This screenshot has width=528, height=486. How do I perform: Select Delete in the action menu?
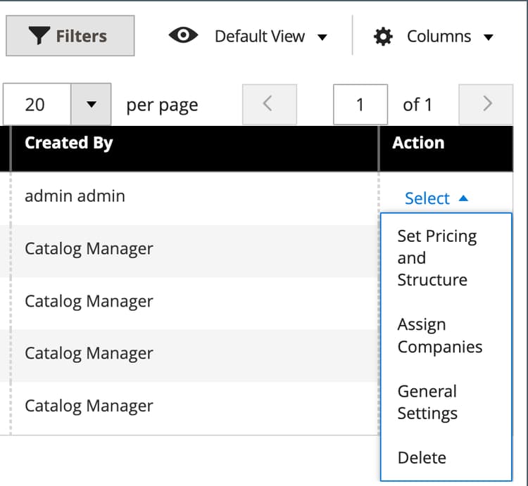[422, 457]
